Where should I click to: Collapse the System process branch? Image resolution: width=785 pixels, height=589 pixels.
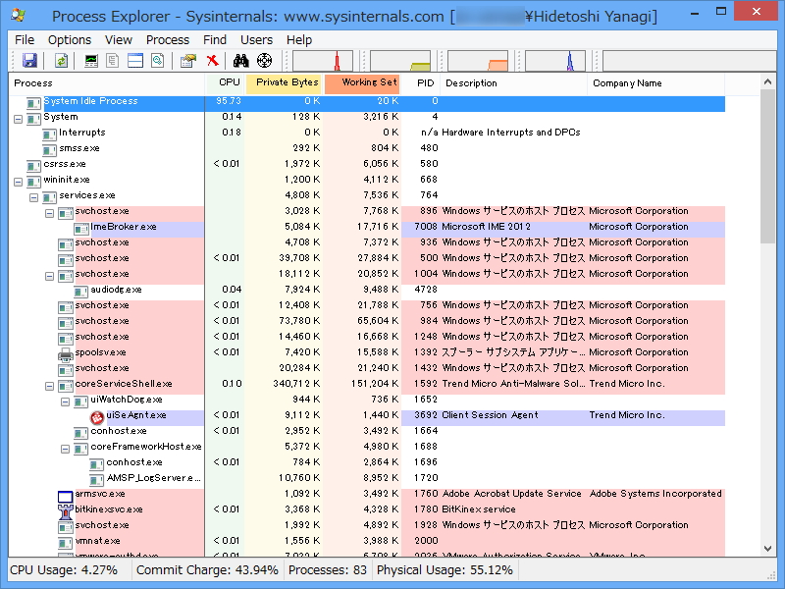pyautogui.click(x=16, y=117)
